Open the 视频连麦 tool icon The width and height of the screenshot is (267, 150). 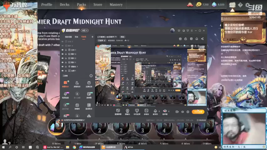[65, 95]
